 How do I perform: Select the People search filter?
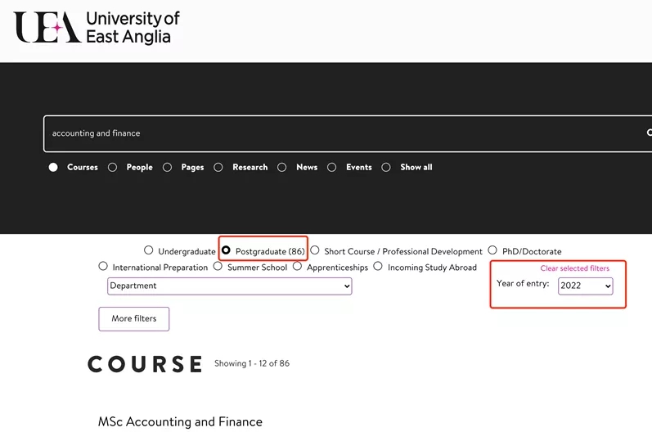112,168
